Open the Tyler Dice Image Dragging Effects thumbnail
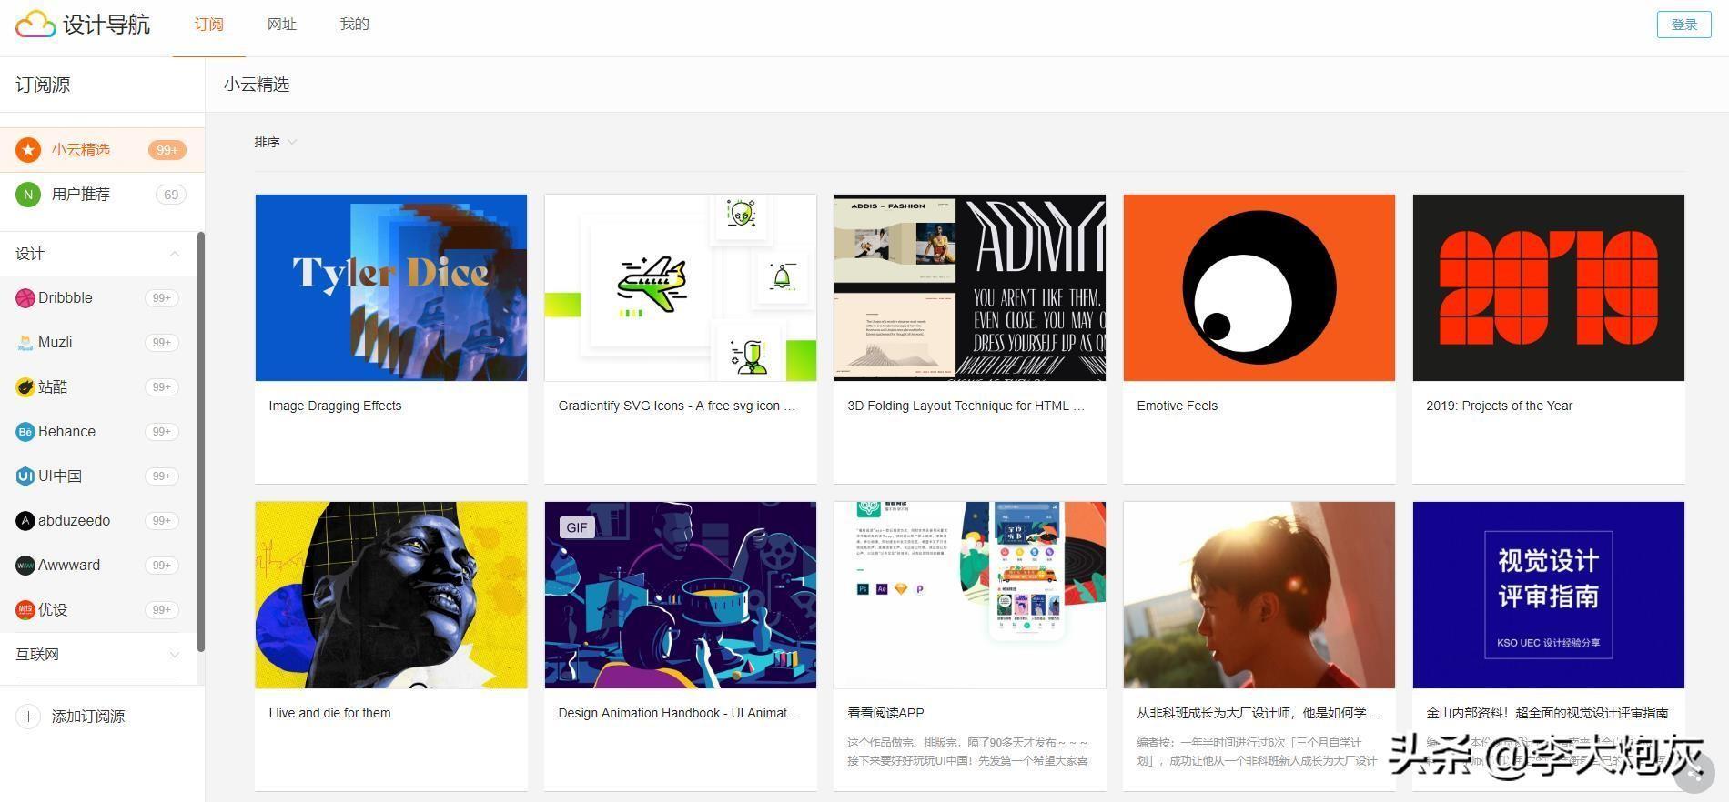The width and height of the screenshot is (1729, 802). point(391,287)
